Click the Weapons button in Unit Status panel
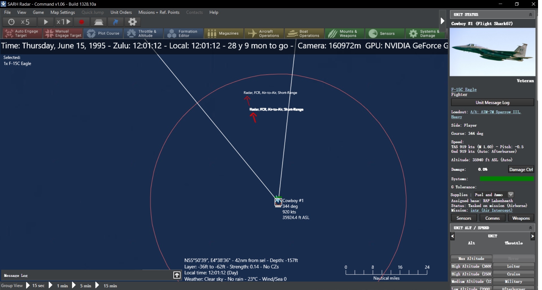Screen dimensions: 542x290 pyautogui.click(x=521, y=218)
